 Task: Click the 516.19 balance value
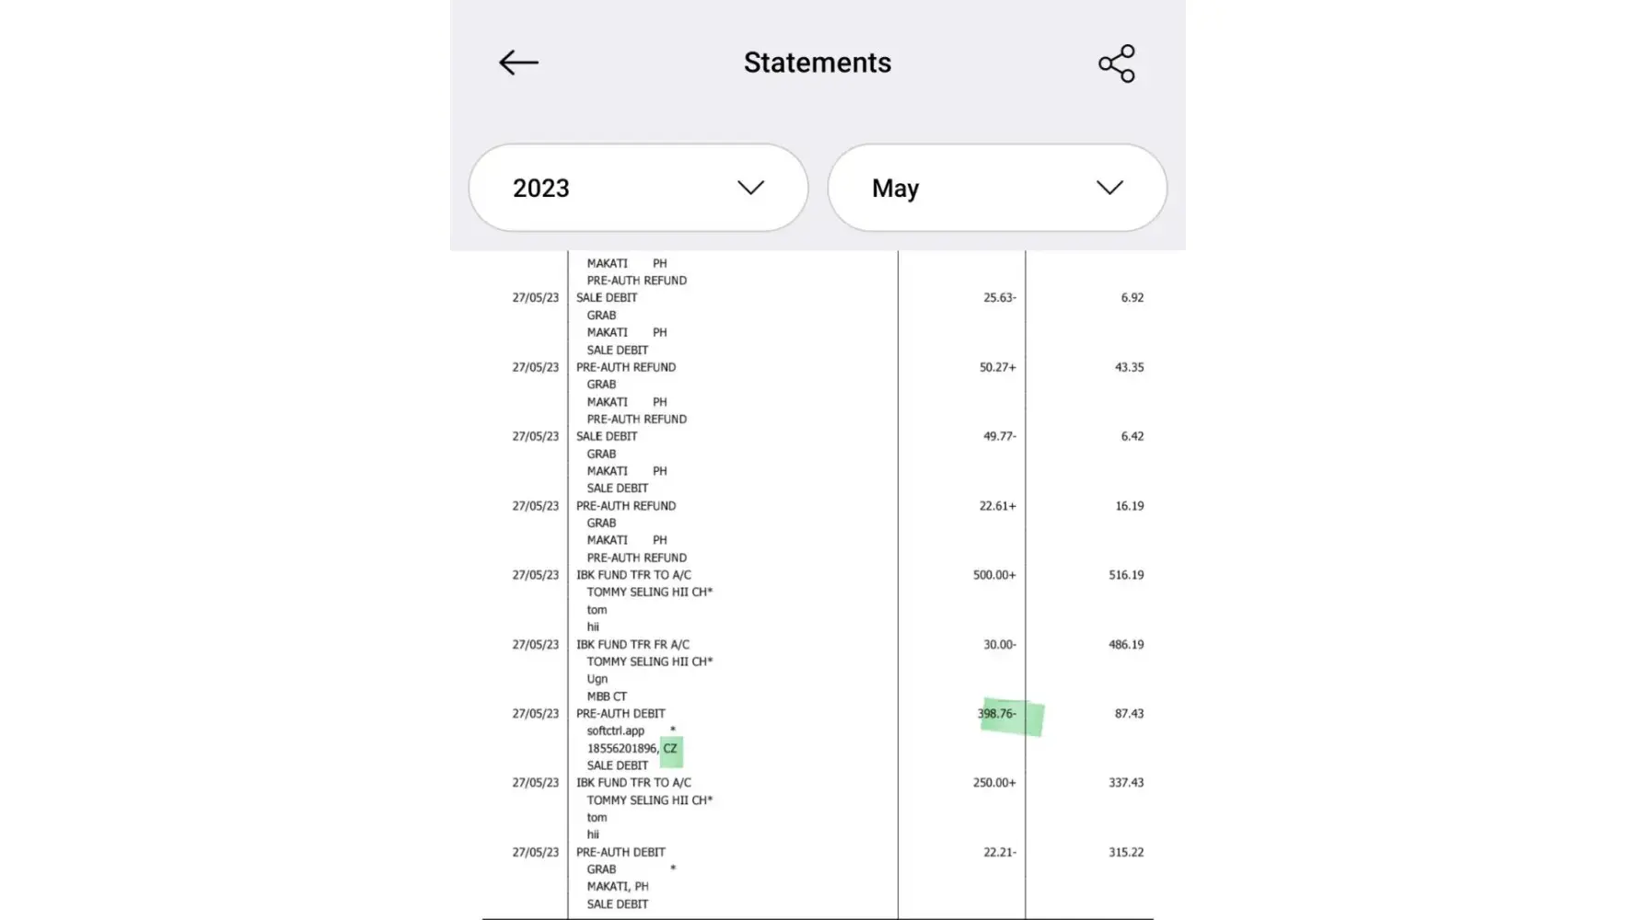coord(1126,575)
